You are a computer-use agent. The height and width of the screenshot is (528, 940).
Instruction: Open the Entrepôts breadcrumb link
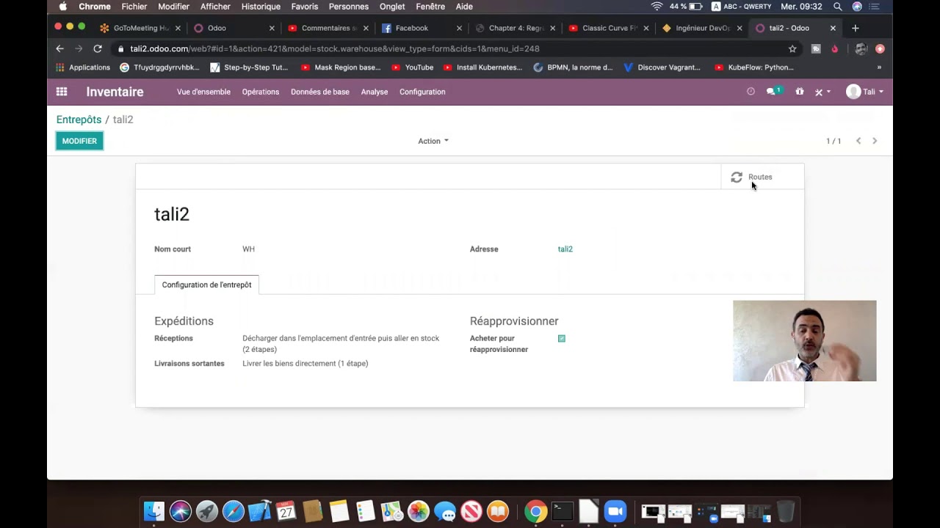(x=79, y=120)
